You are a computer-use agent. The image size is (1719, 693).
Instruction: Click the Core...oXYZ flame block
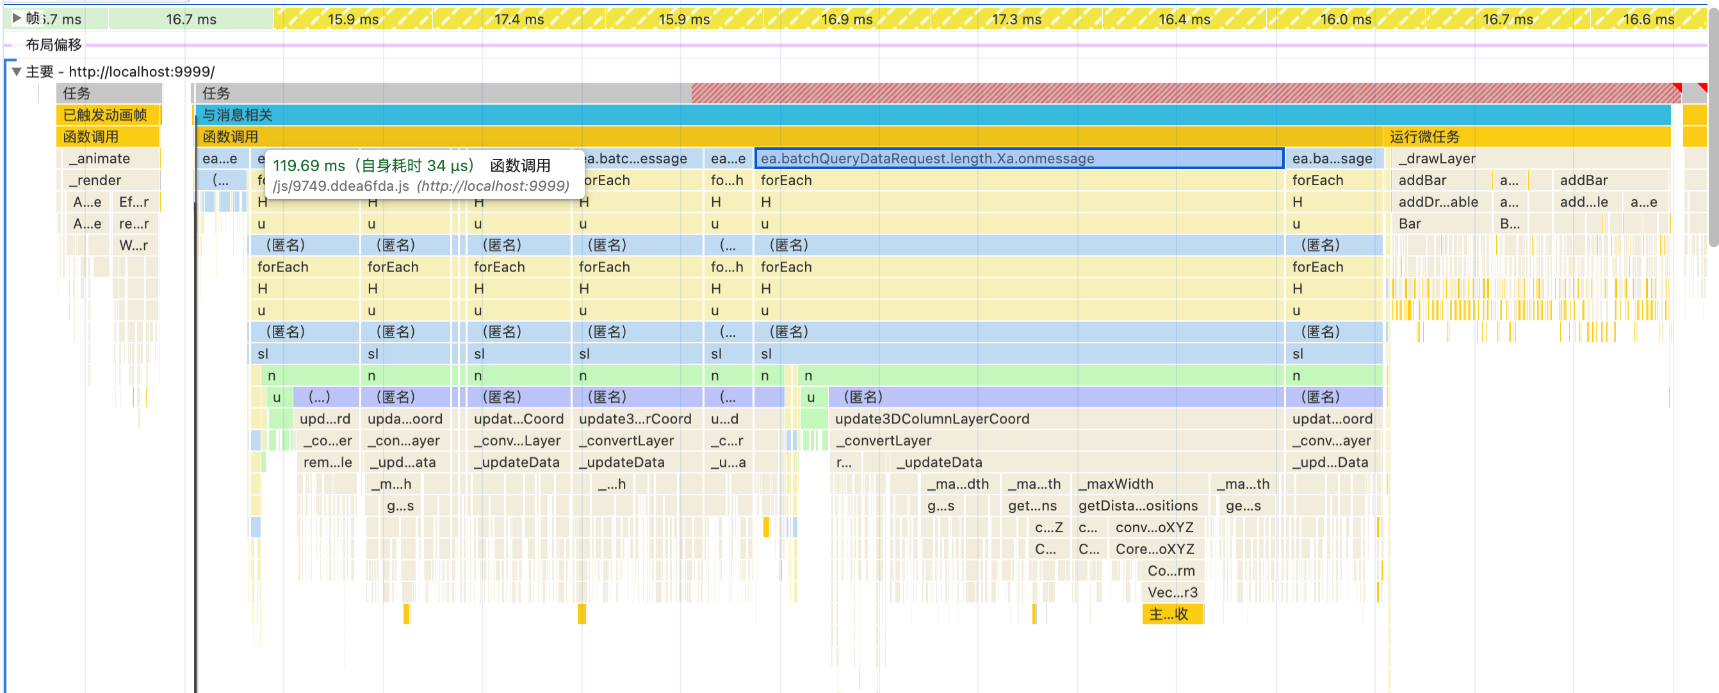pos(1155,550)
